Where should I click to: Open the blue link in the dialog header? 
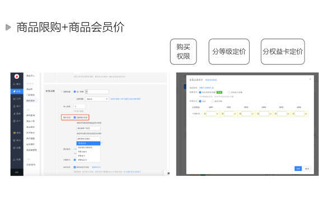coord(211,80)
